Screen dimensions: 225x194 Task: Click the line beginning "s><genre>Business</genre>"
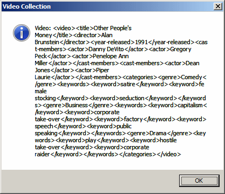pos(121,105)
